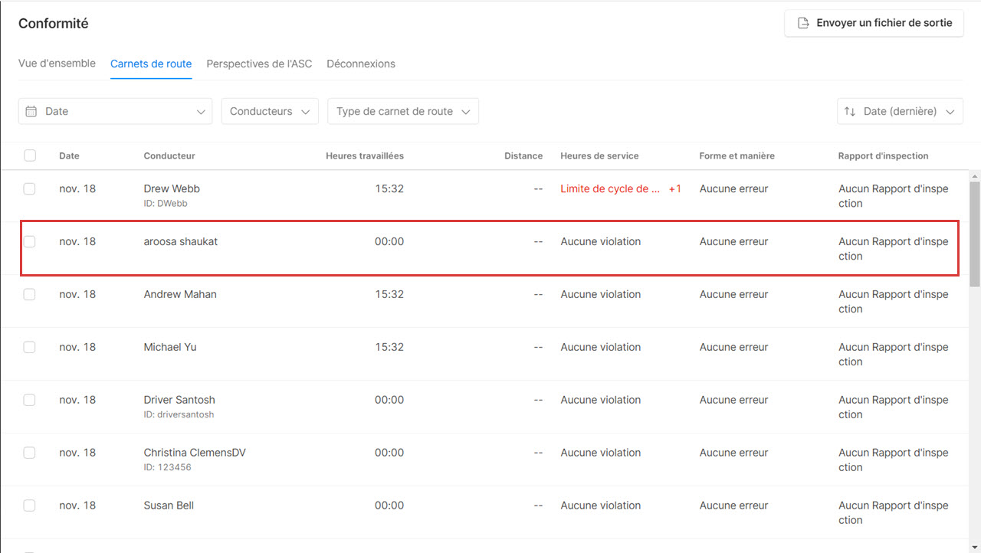
Task: Check the Drew Webb row checkbox
Action: 29,188
